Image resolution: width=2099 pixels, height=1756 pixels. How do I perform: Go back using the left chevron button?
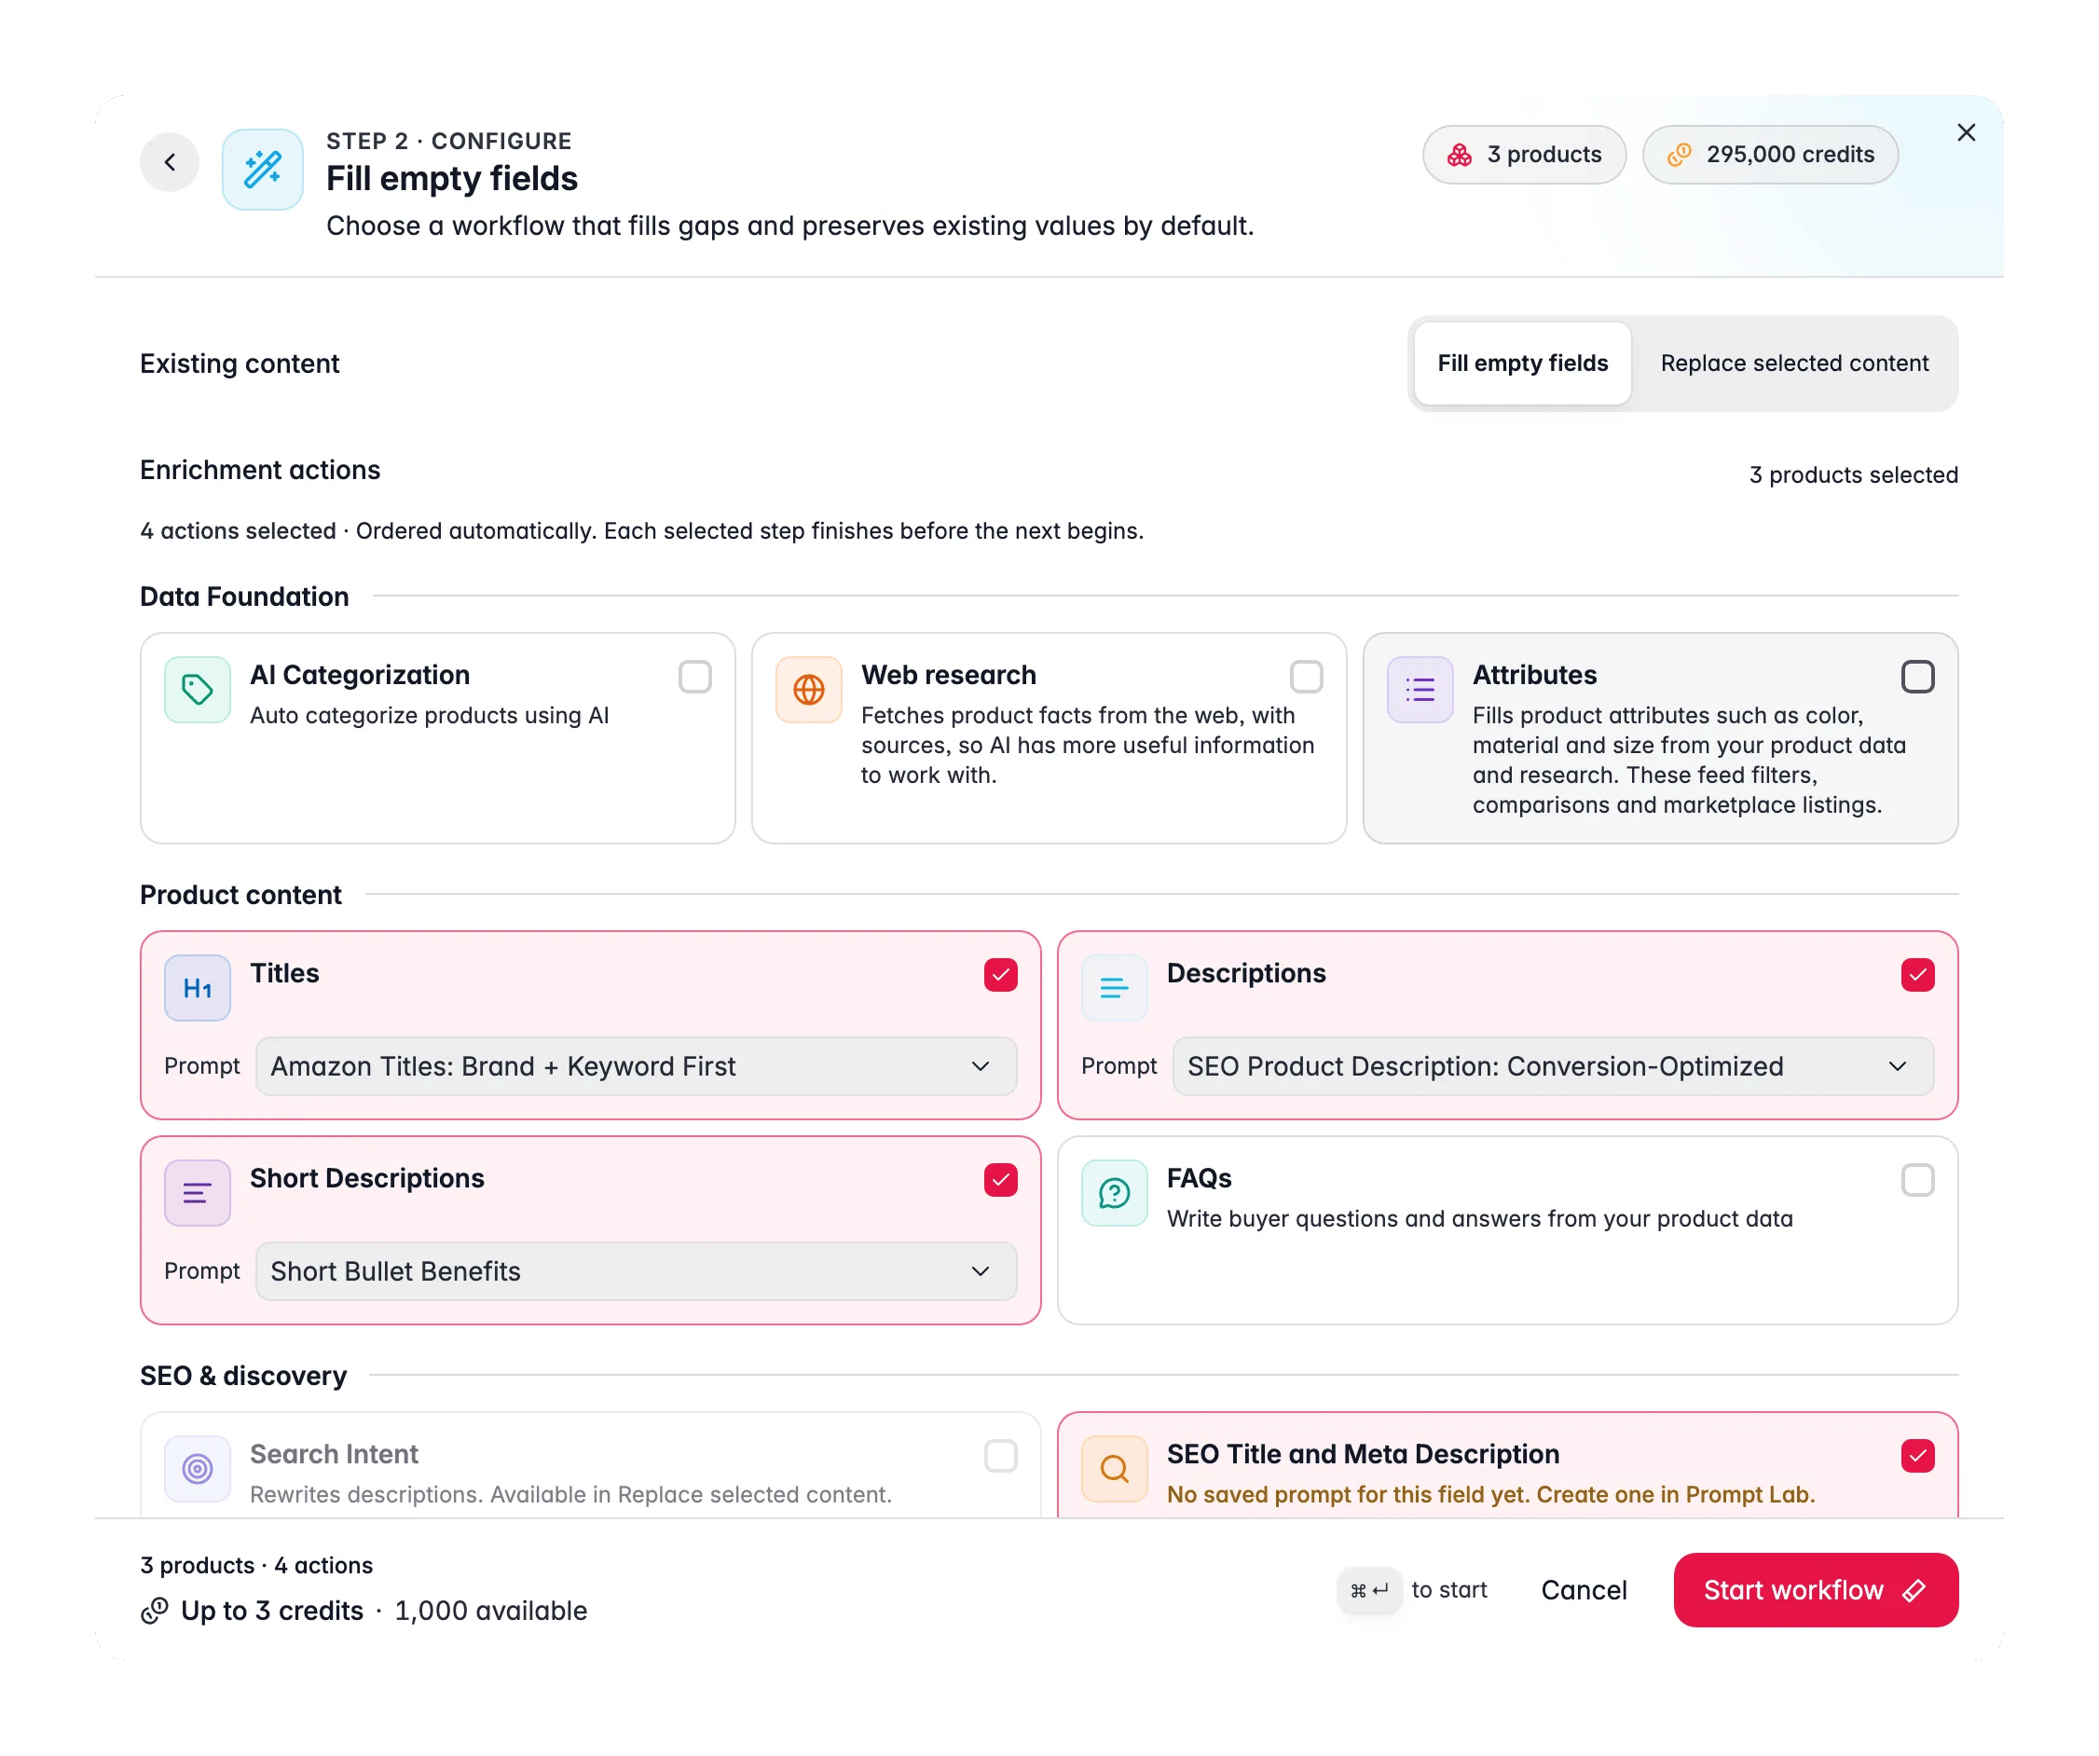tap(170, 162)
